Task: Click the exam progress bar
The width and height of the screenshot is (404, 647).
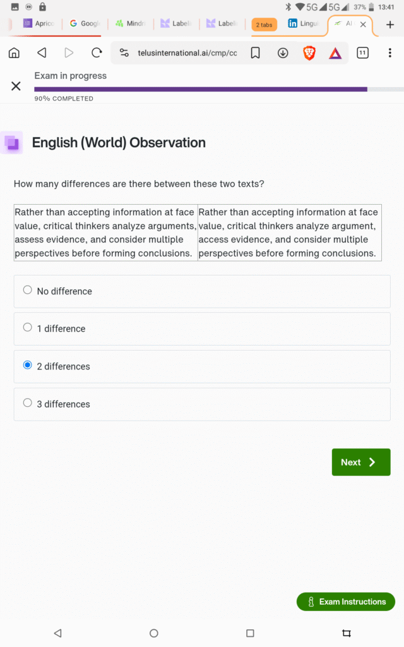Action: pyautogui.click(x=201, y=90)
